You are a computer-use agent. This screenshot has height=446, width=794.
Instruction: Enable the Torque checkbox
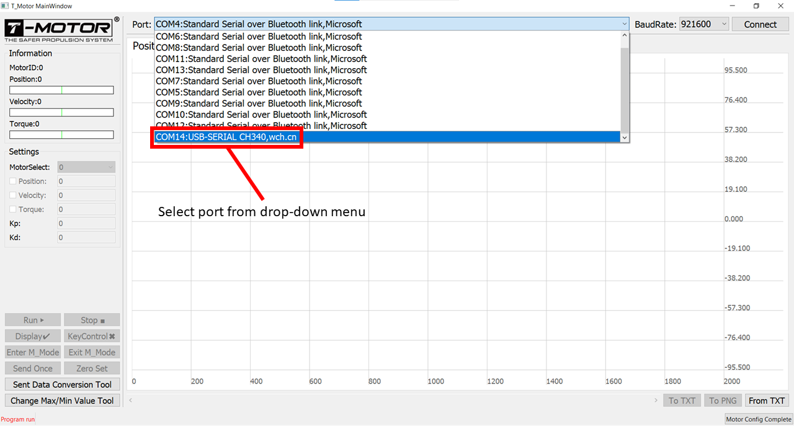click(13, 209)
